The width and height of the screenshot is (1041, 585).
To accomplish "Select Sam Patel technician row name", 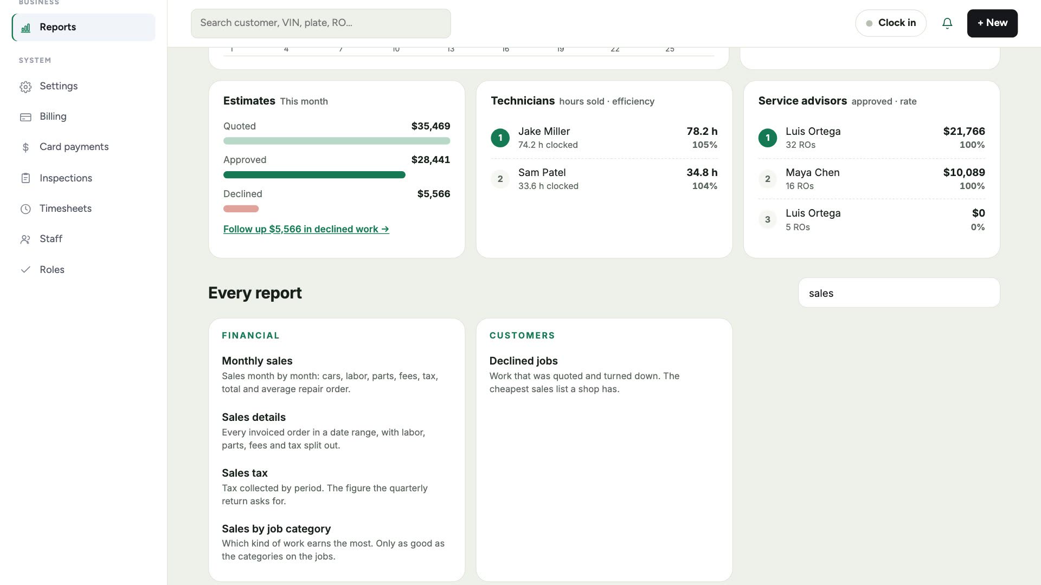I will [542, 173].
